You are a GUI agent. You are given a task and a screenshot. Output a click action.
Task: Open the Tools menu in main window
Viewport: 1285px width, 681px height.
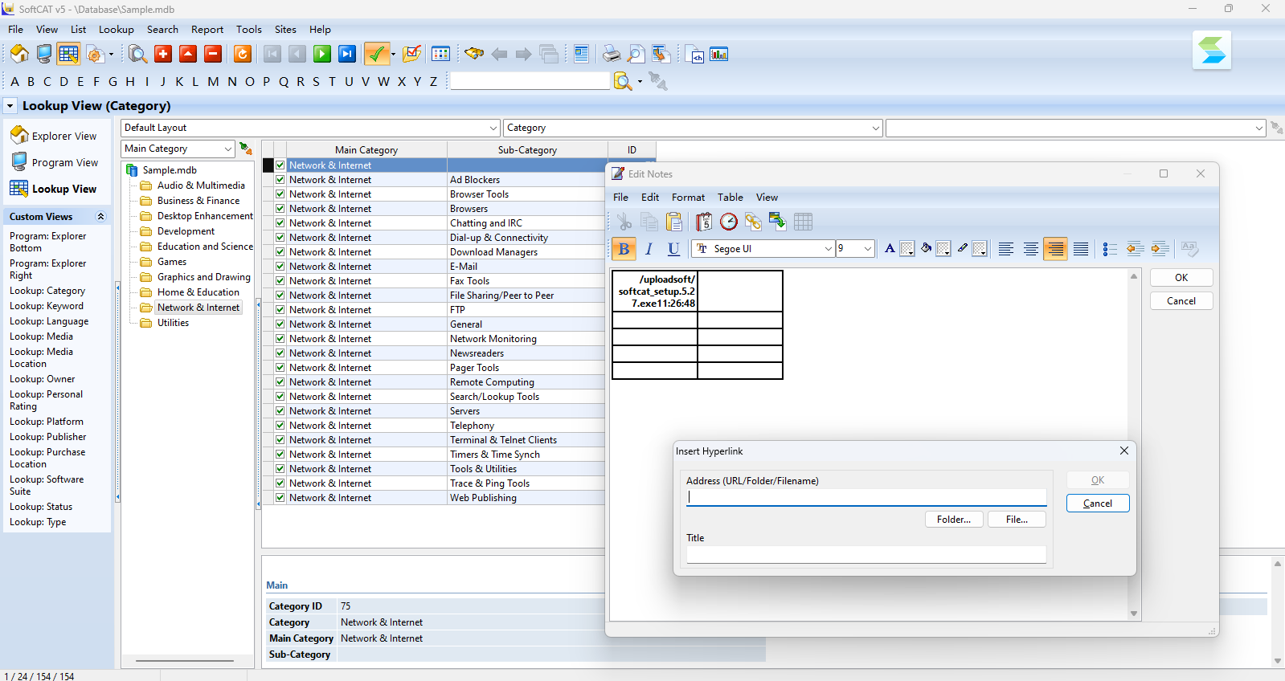[249, 30]
